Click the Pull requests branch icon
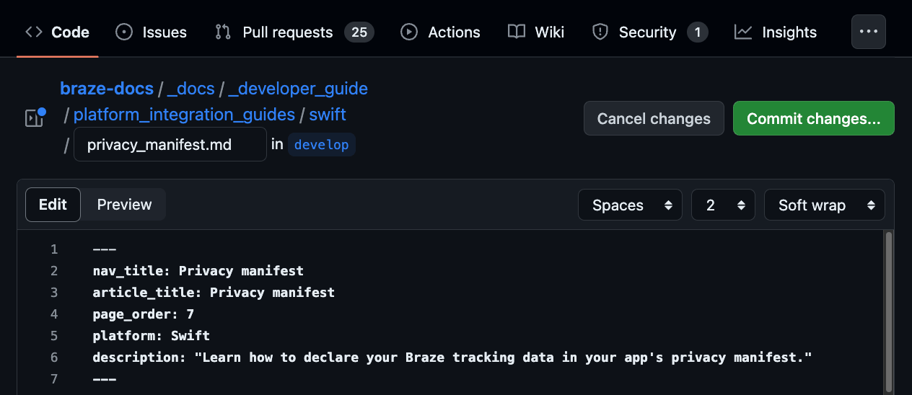Image resolution: width=912 pixels, height=395 pixels. coord(223,32)
